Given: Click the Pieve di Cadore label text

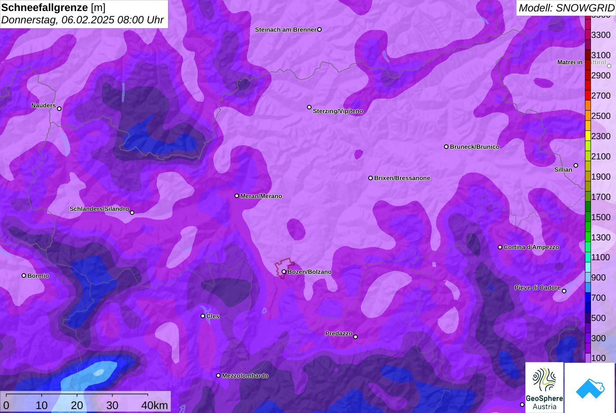Looking at the screenshot, I should tap(538, 288).
